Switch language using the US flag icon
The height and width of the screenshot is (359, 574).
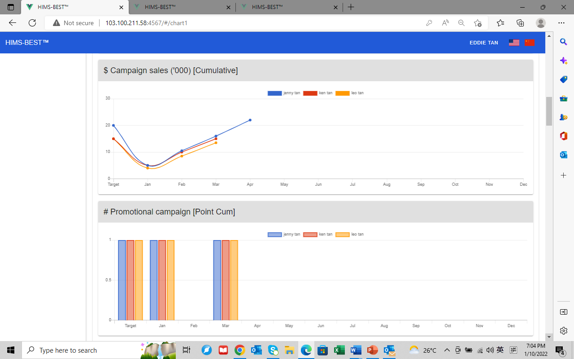click(x=514, y=43)
